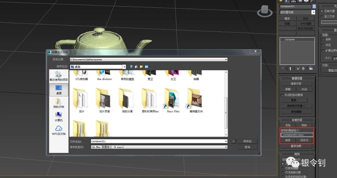Open the 修改器列表 dropdown

[x=313, y=12]
